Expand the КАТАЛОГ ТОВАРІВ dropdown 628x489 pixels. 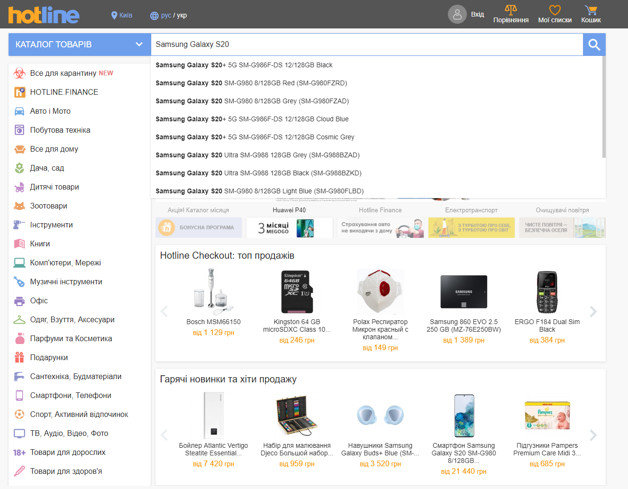[80, 45]
